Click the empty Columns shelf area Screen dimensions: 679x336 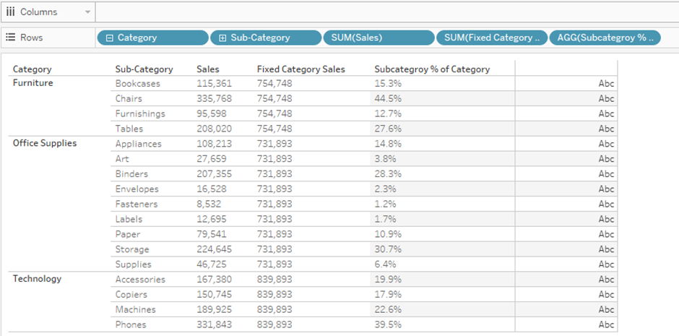tap(383, 12)
